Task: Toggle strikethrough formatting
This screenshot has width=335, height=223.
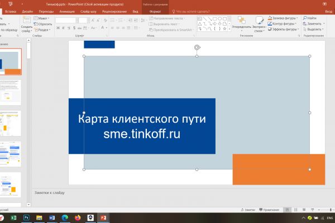Action: click(x=79, y=28)
